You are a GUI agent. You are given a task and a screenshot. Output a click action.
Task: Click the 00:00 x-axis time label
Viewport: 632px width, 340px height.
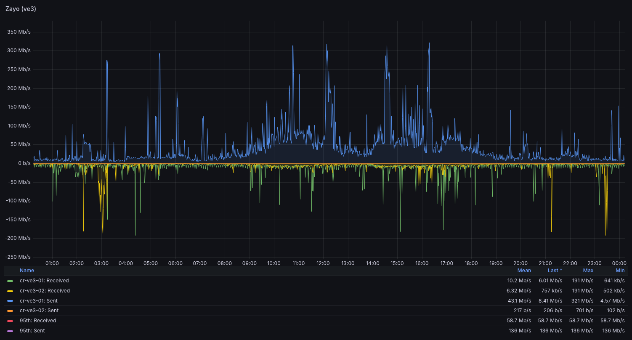click(x=619, y=263)
